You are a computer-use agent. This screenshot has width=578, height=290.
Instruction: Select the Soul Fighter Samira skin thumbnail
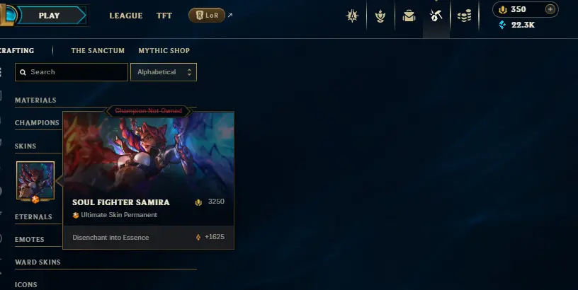pyautogui.click(x=35, y=181)
